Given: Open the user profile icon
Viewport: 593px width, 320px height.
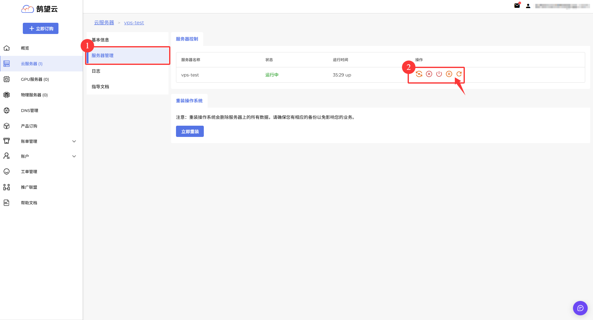Looking at the screenshot, I should point(528,6).
